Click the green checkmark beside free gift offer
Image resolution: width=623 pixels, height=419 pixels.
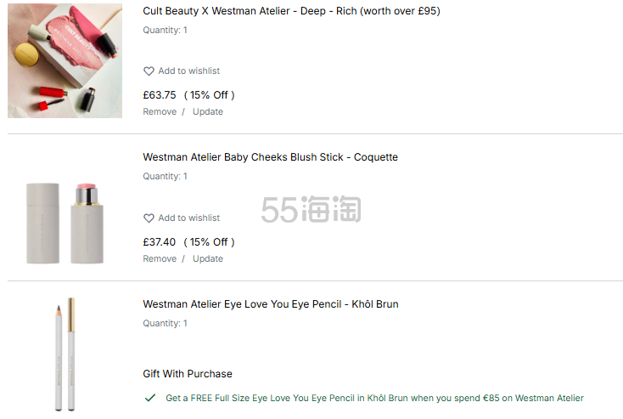[150, 398]
